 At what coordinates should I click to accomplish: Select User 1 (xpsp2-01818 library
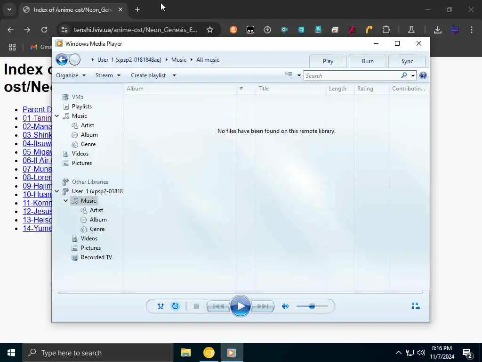(97, 191)
